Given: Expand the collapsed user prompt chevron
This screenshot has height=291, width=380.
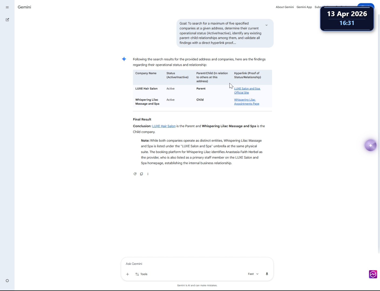Looking at the screenshot, I should pos(266,25).
